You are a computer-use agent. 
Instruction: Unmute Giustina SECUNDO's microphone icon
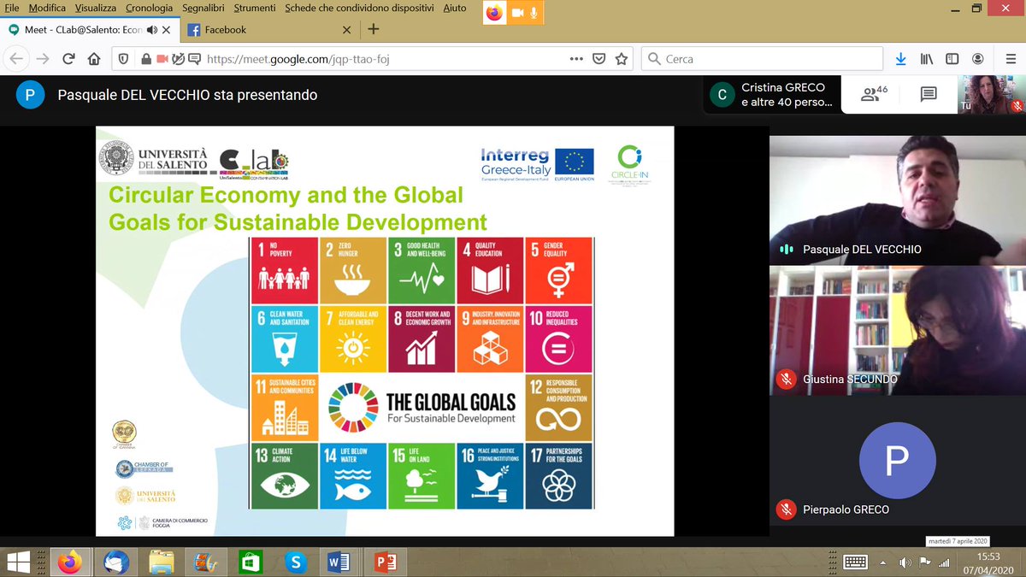[786, 379]
